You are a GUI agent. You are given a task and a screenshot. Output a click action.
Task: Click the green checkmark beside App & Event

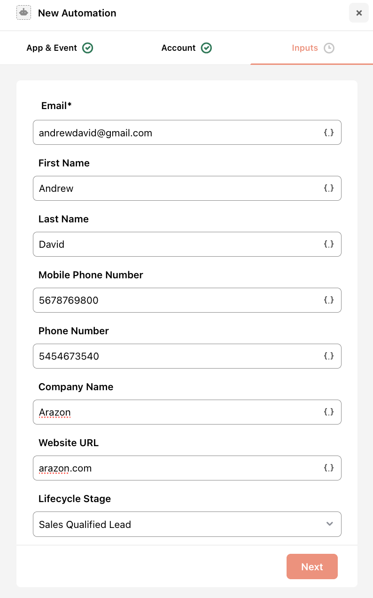click(x=87, y=48)
